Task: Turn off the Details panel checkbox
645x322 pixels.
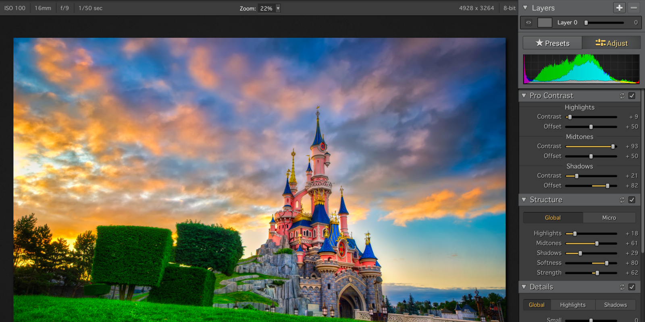Action: [x=632, y=287]
